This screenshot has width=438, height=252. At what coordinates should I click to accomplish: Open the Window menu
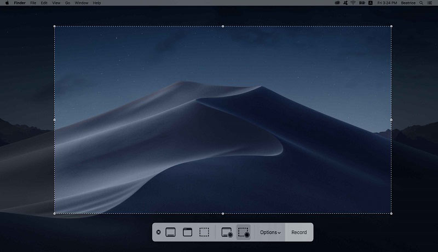tap(82, 3)
